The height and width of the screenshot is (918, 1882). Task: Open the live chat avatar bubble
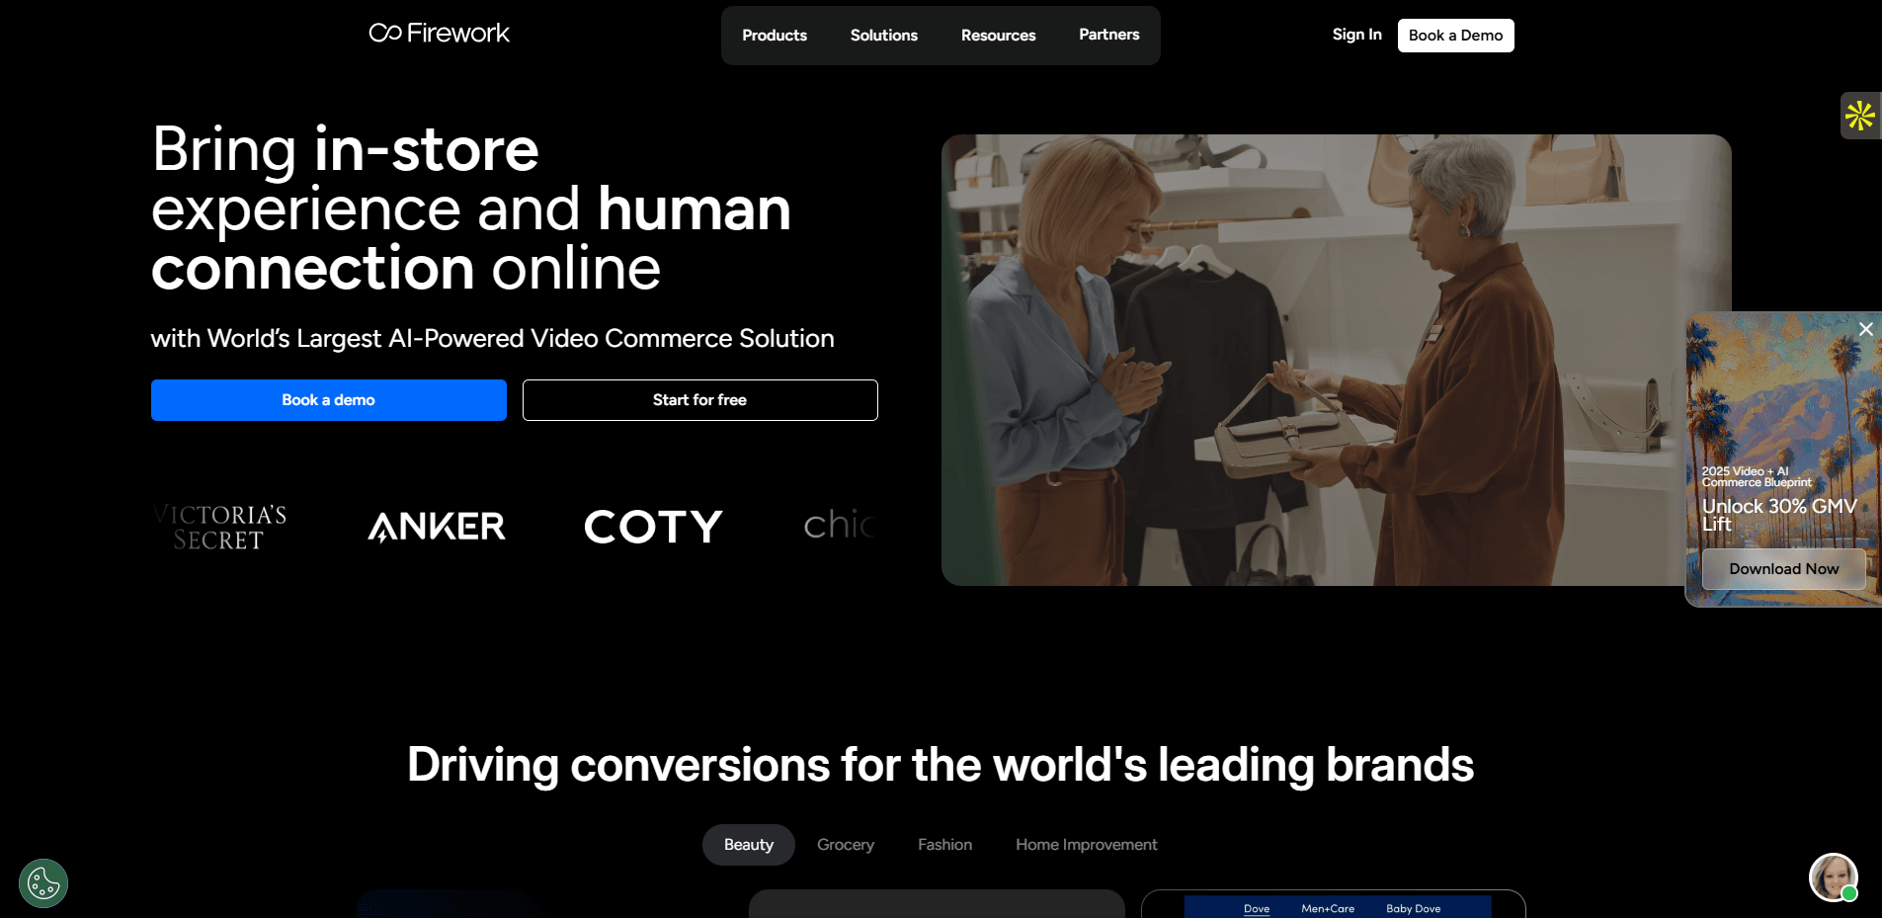pyautogui.click(x=1833, y=877)
